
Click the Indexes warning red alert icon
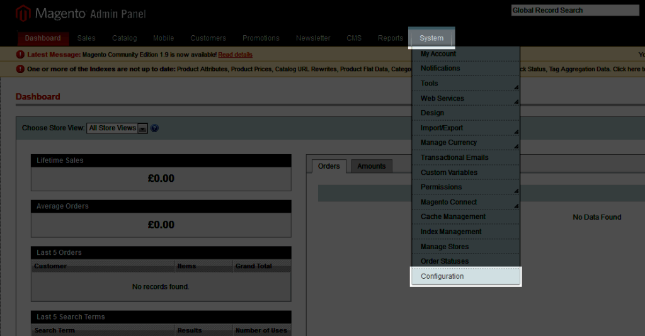21,69
